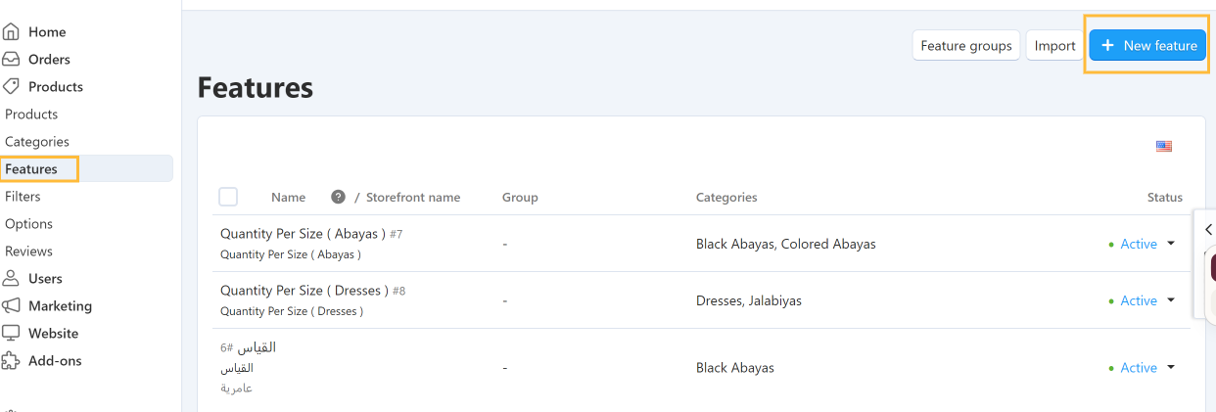Screen dimensions: 1216x412
Task: Open the status dropdown for the القياس feature
Action: [x=1171, y=368]
